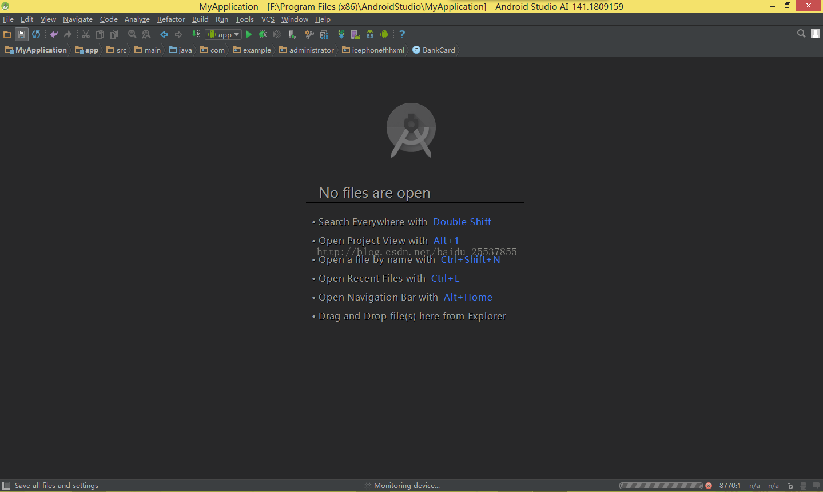823x492 pixels.
Task: Click the Paste clipboard icon
Action: 114,34
